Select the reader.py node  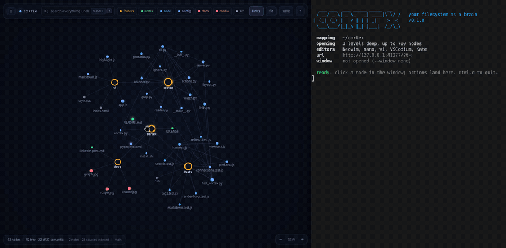[161, 107]
